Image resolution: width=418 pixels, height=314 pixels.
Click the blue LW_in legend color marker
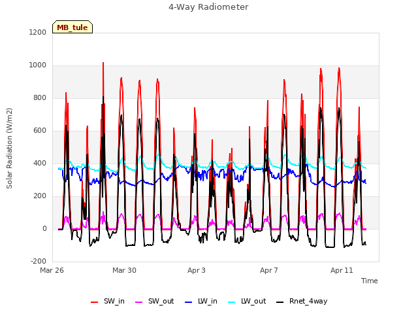(x=189, y=302)
